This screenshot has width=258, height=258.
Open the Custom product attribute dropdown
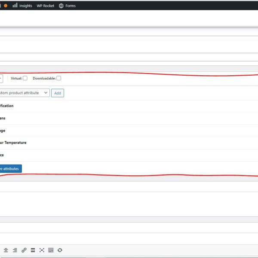tap(24, 93)
